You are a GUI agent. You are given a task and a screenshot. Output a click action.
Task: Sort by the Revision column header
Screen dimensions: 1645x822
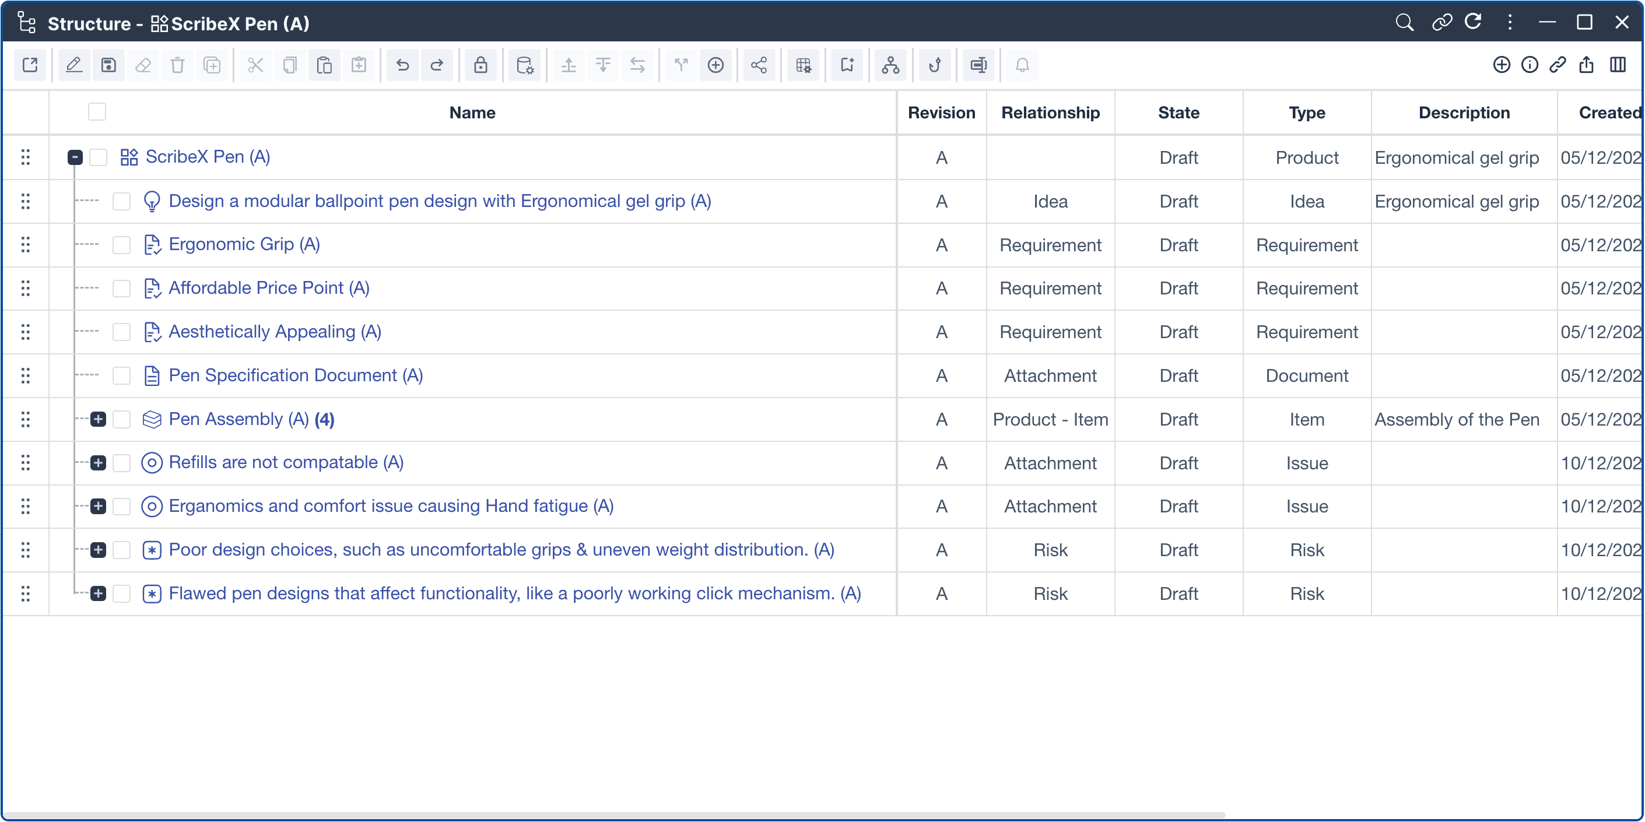click(x=941, y=113)
